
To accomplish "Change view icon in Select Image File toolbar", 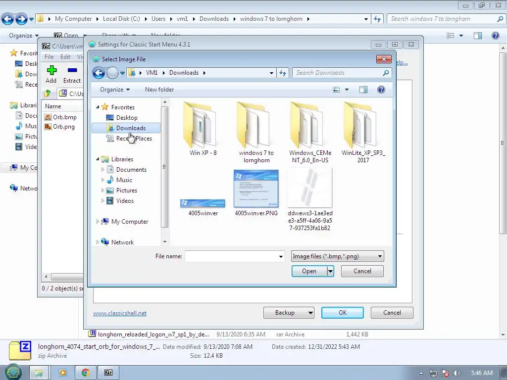I will pos(336,90).
